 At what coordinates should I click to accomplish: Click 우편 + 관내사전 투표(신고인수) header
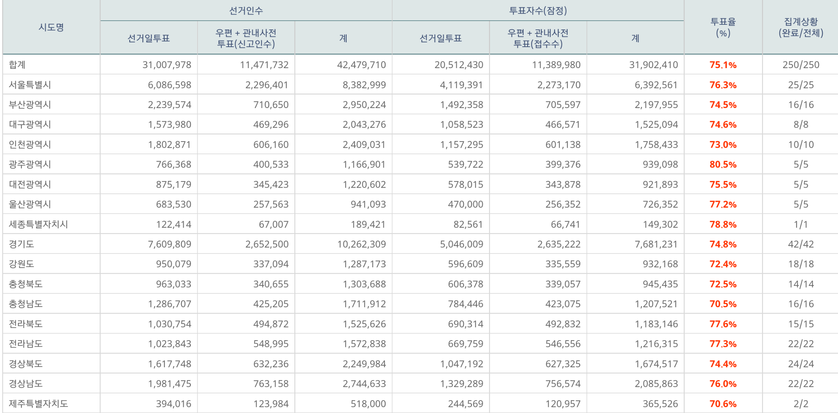click(246, 38)
